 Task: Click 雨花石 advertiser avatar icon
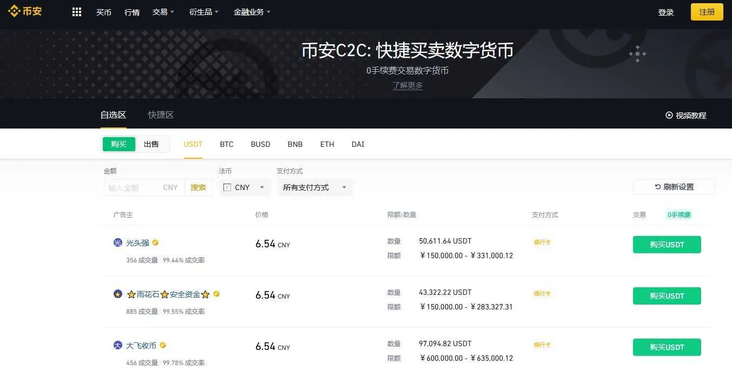tap(117, 294)
